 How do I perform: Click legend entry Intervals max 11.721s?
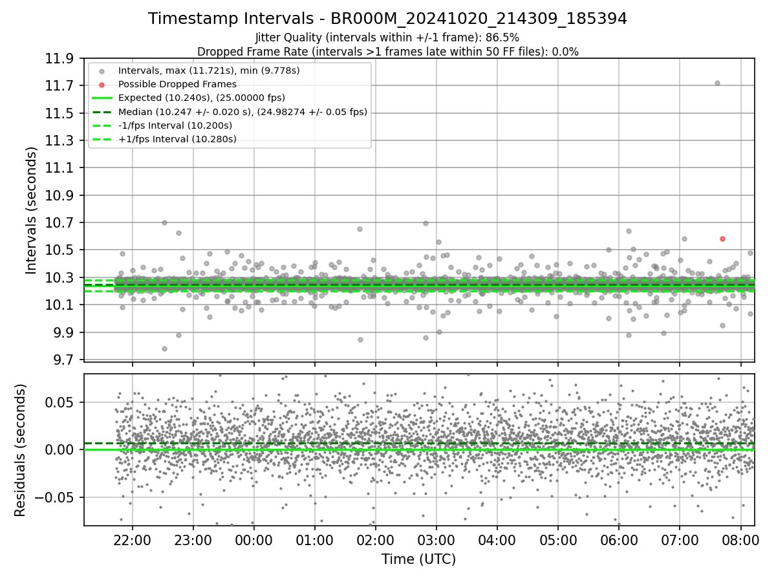click(209, 70)
